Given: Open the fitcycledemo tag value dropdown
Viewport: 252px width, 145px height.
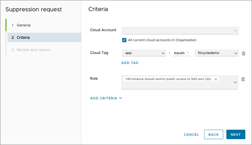Looking at the screenshot, I should [217, 53].
